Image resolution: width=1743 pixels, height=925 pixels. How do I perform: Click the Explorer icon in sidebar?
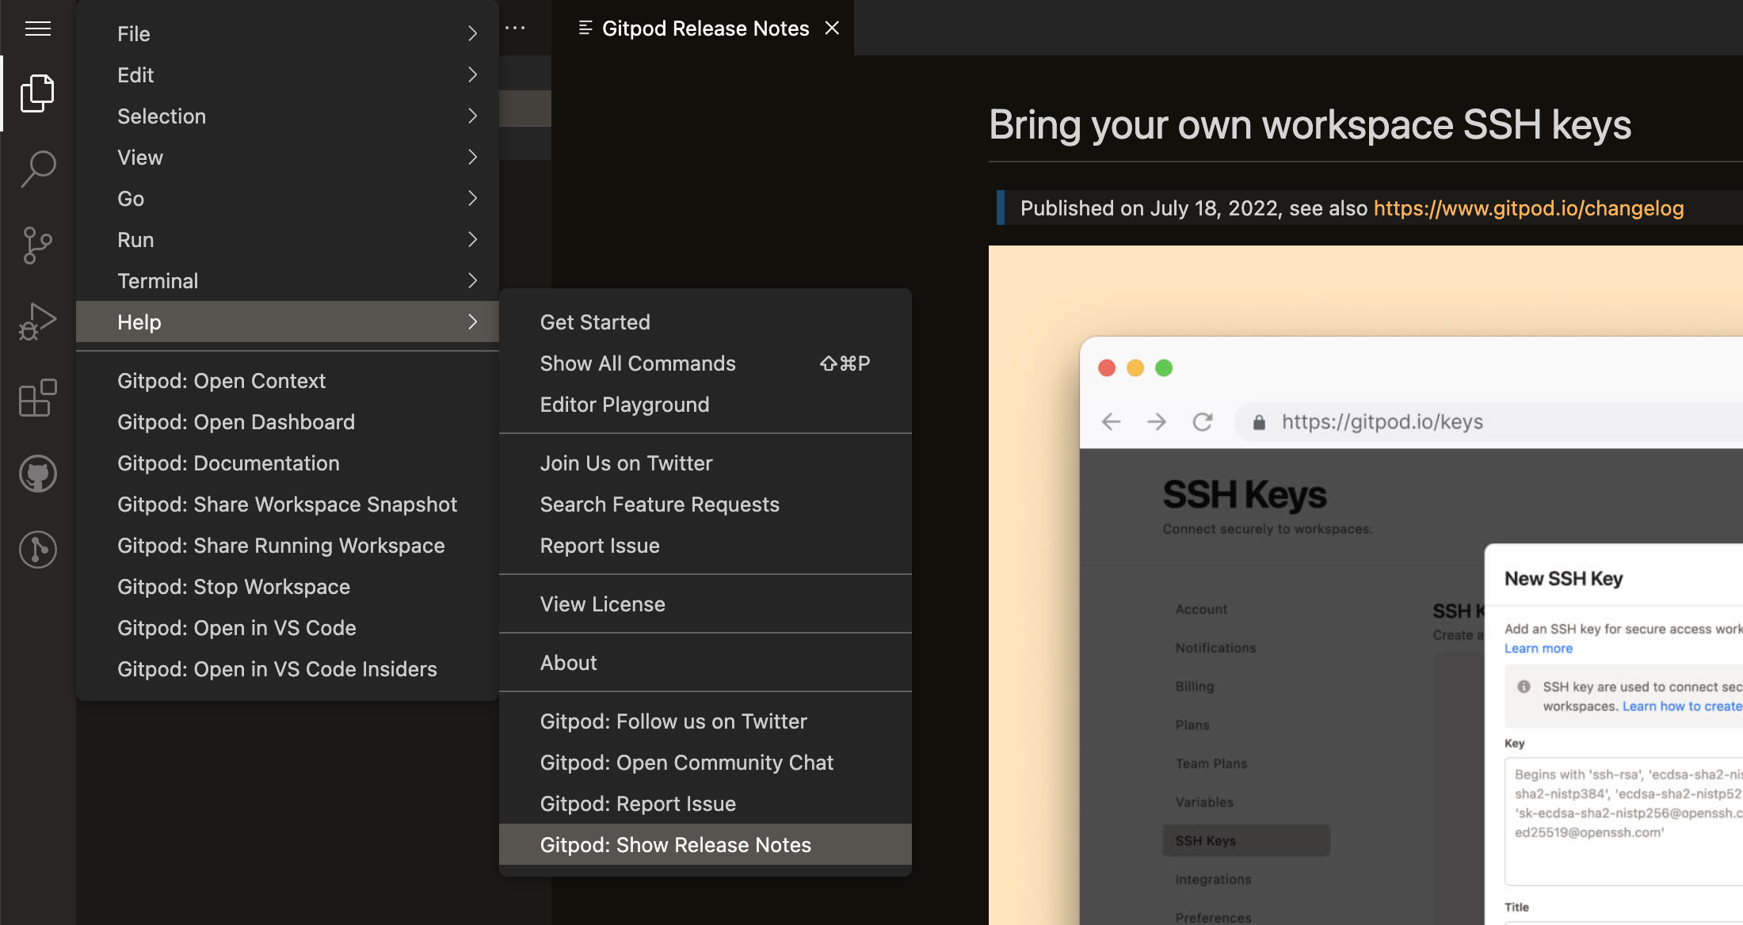(x=38, y=92)
